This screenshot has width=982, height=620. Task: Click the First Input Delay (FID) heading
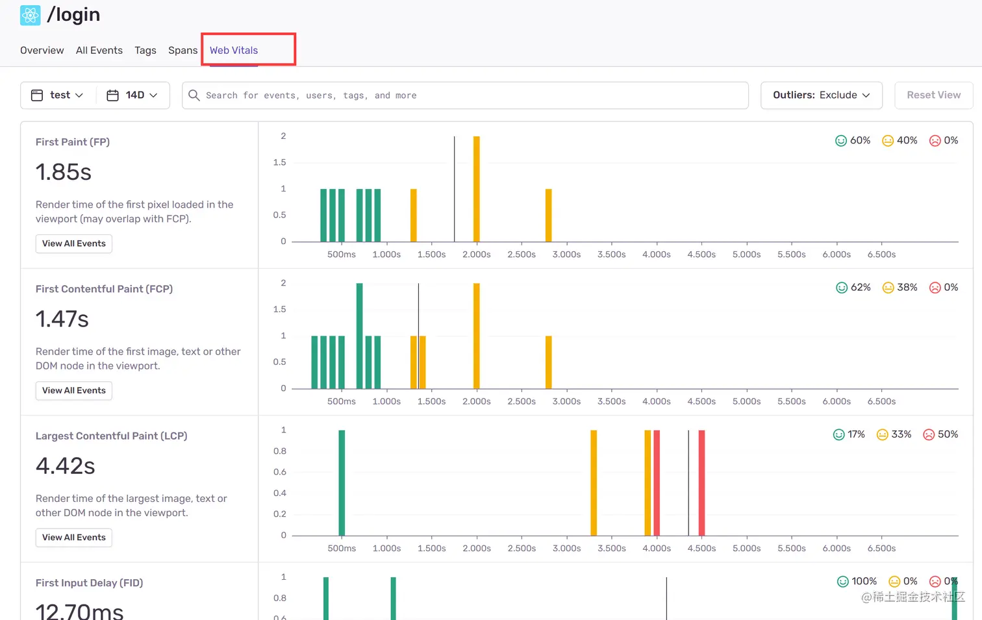pyautogui.click(x=89, y=583)
